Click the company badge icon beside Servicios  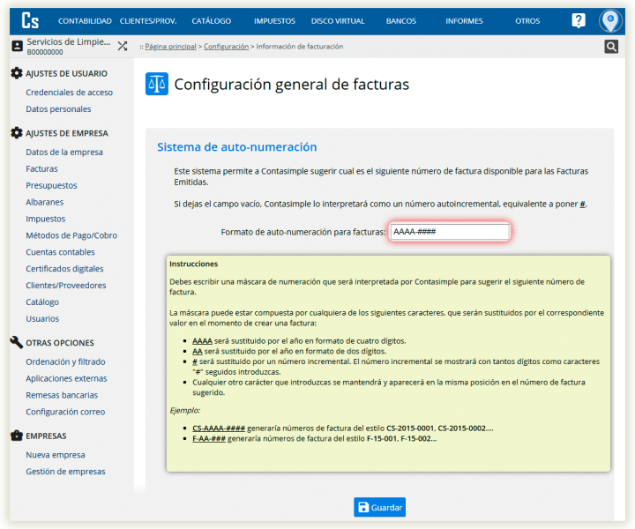coord(17,46)
